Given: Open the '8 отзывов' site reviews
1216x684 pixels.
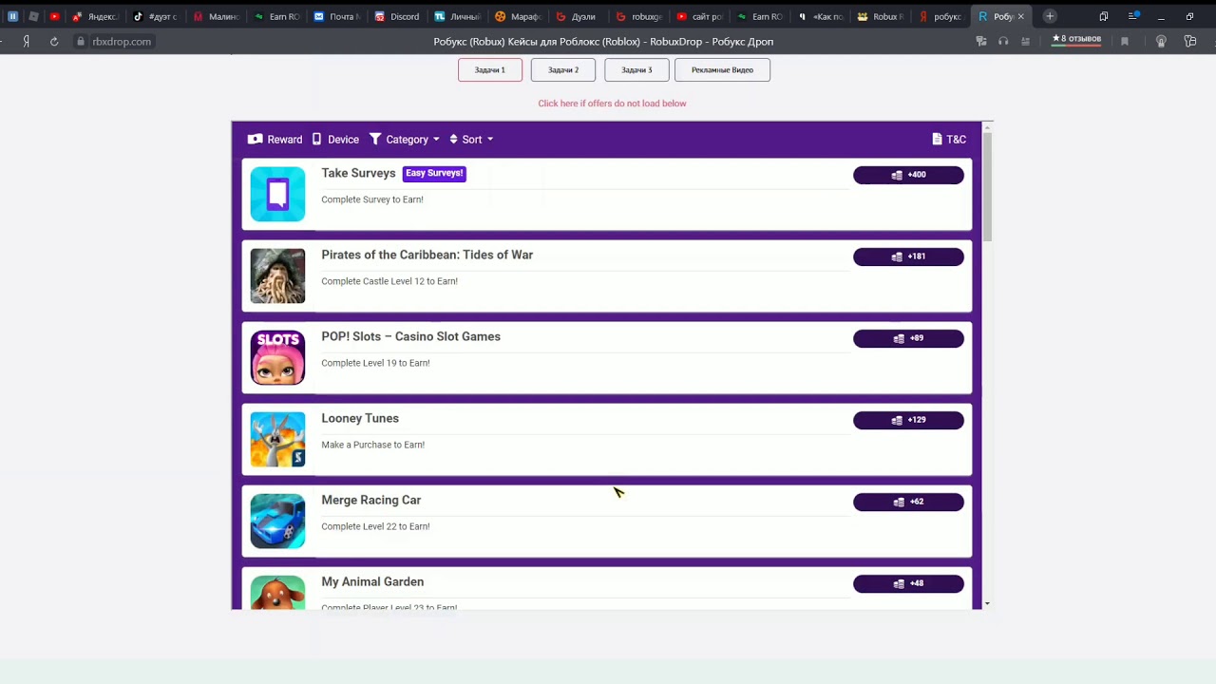Looking at the screenshot, I should (1076, 39).
